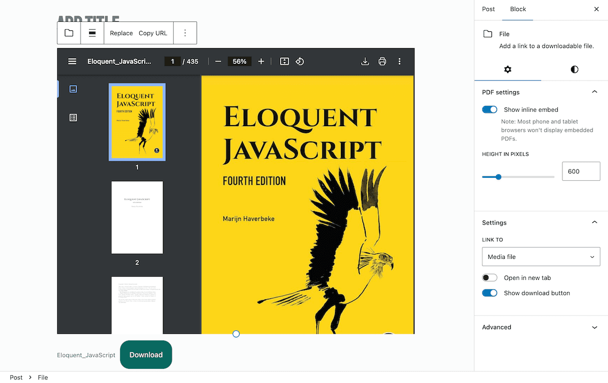The image size is (608, 383).
Task: Click the block resize handle circle
Action: tap(236, 334)
